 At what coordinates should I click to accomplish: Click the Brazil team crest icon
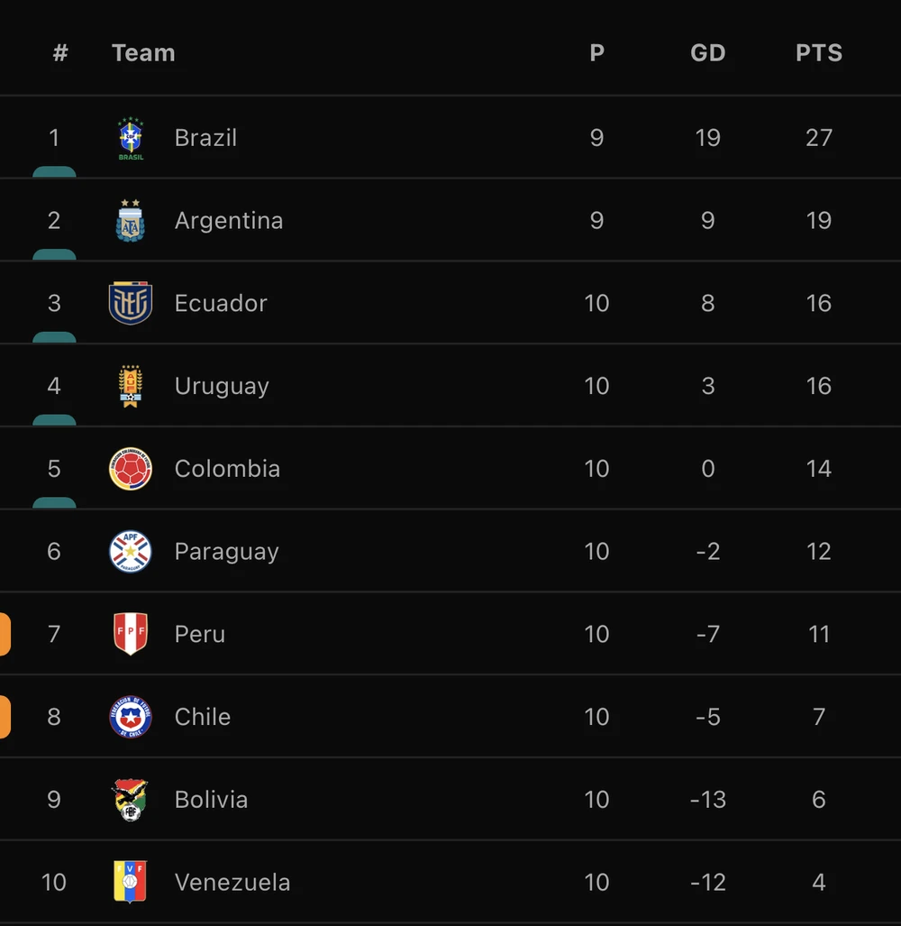point(131,138)
